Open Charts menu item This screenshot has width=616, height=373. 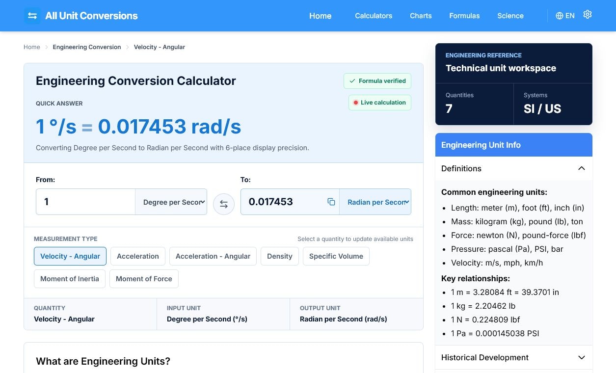421,16
